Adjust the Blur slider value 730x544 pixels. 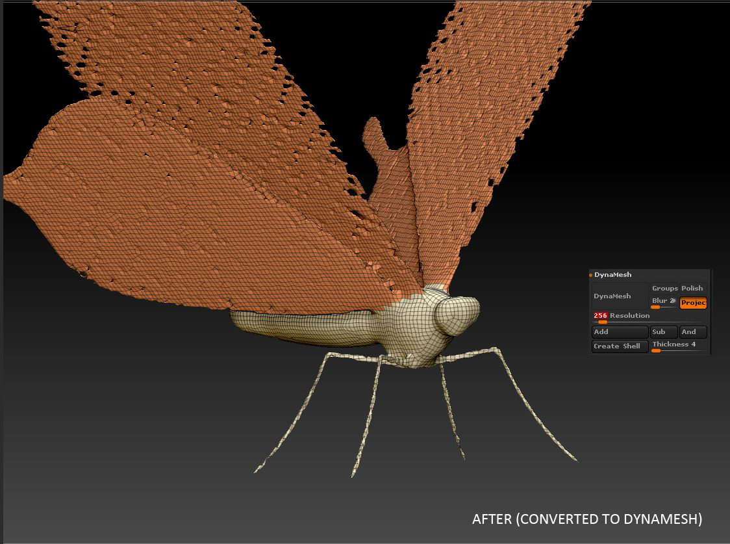click(655, 307)
